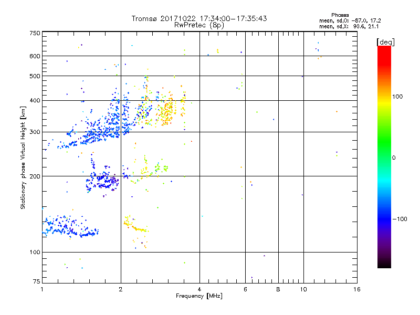Click the colorbar tick label '-100'

(x=400, y=219)
